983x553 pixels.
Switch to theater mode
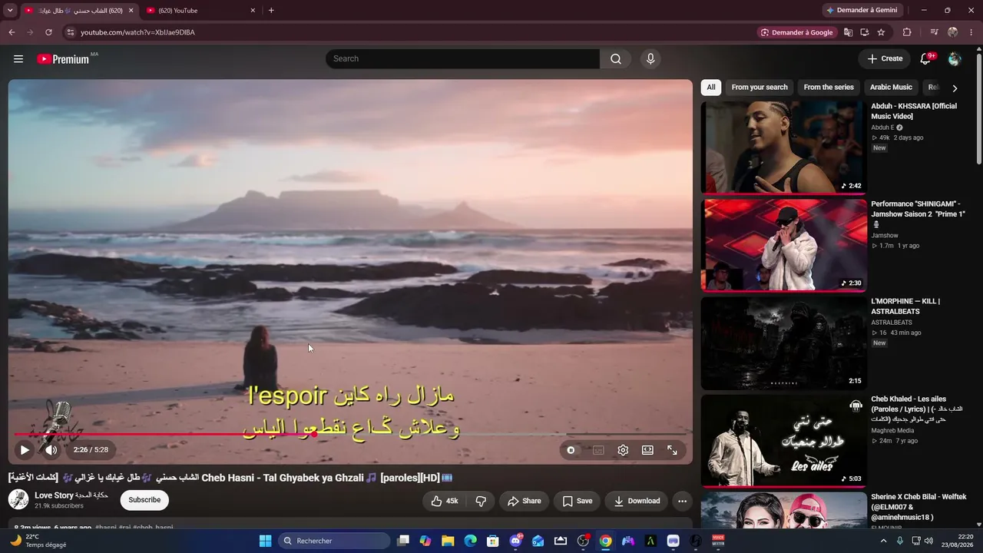(x=647, y=450)
